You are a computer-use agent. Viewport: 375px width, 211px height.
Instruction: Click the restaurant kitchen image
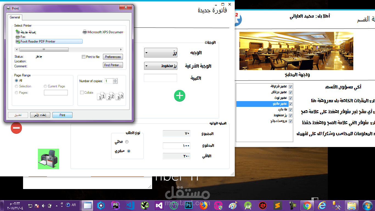296,51
